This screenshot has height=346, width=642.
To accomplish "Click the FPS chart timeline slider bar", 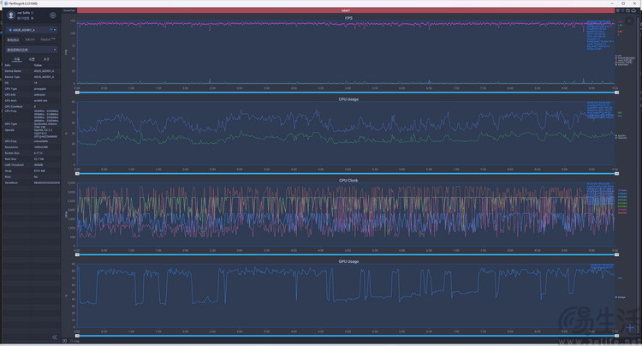I will pyautogui.click(x=342, y=92).
